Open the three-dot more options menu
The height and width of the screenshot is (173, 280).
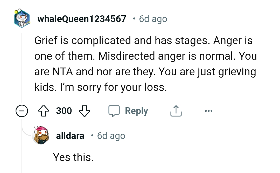tap(208, 111)
